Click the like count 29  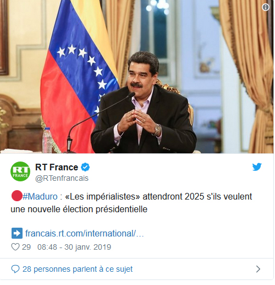coord(26,247)
